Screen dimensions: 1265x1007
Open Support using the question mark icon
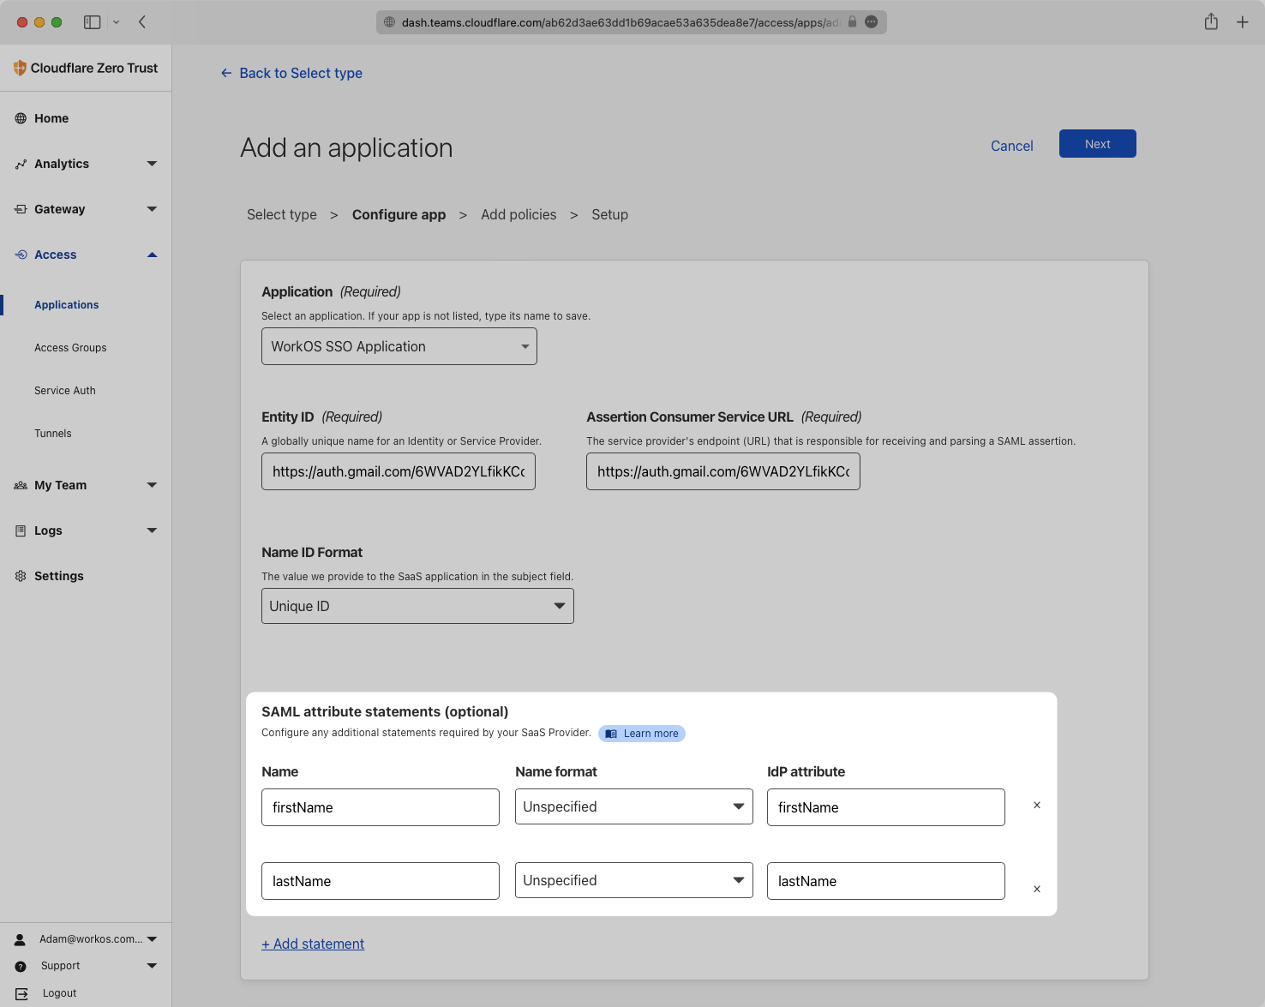[20, 966]
